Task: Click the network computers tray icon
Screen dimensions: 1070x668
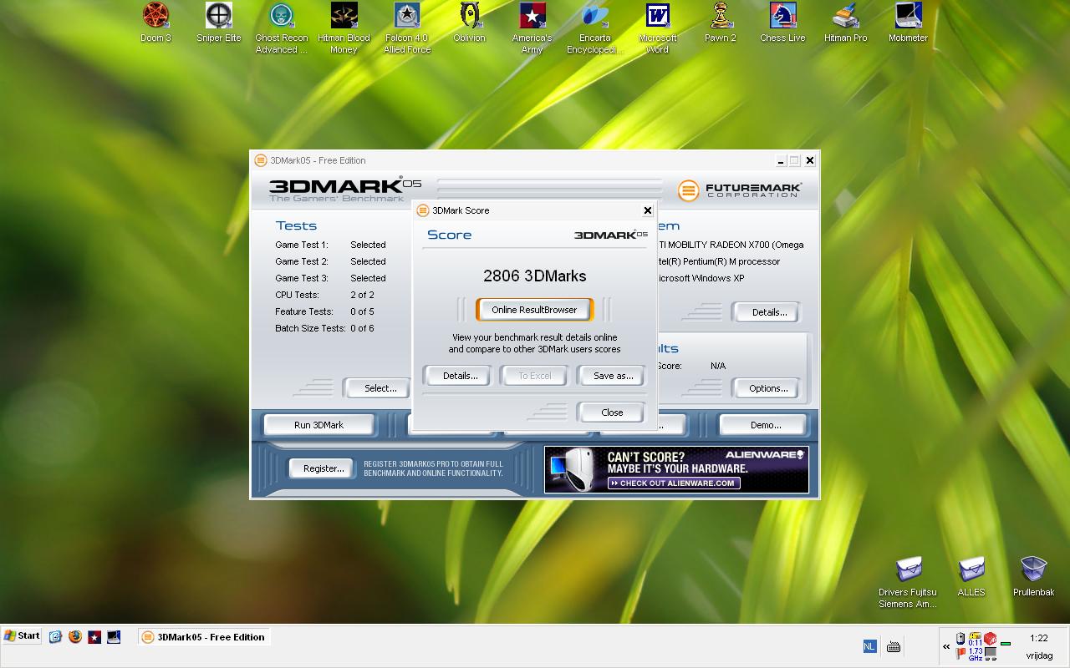Action: [x=991, y=654]
